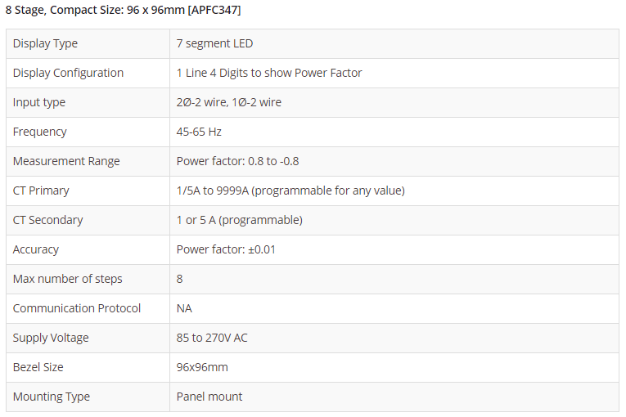Screen dimensions: 626x417
Task: Click the CT Secondary label
Action: pyautogui.click(x=47, y=220)
